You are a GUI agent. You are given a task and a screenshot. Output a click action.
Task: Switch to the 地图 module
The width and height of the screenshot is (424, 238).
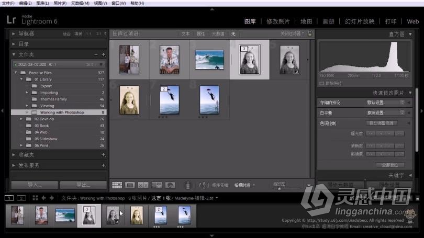[x=306, y=21]
